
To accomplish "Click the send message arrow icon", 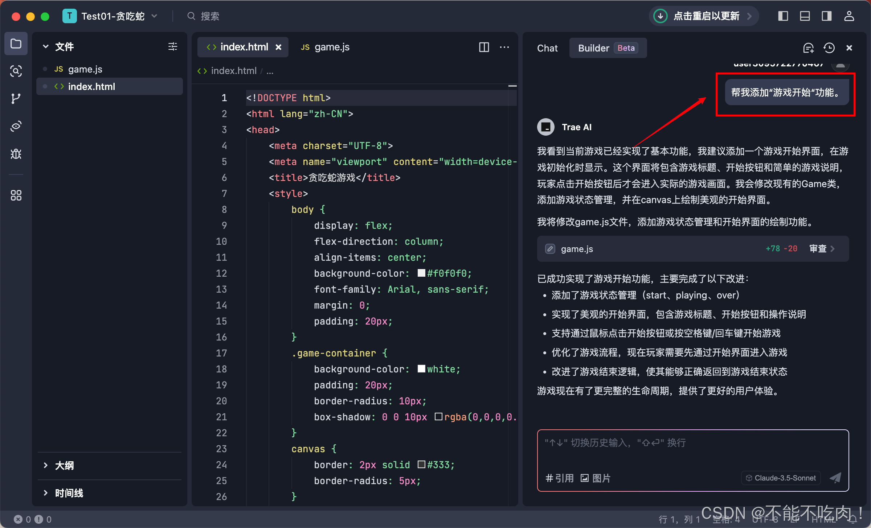I will 835,478.
